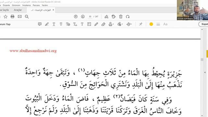Open the yellow annotation color picker
Image resolution: width=208 pixels, height=117 pixels.
[x=151, y=24]
